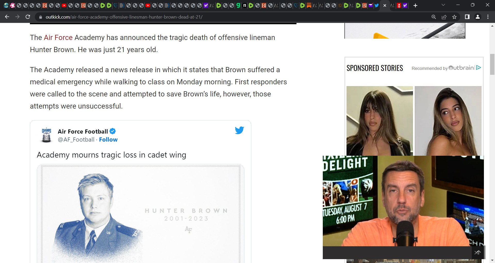Open a new browser tab
Screen dimensions: 495x263
pos(415,5)
